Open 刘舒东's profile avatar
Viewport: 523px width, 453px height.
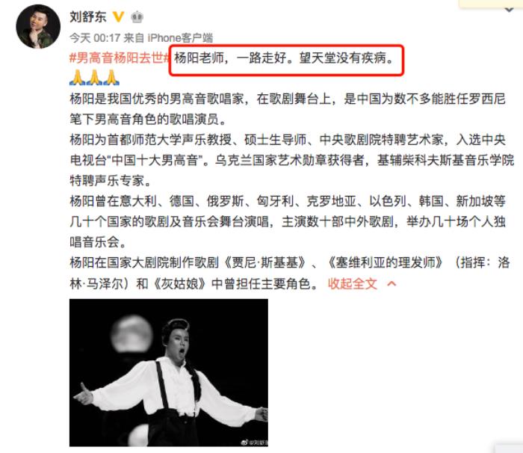(38, 26)
